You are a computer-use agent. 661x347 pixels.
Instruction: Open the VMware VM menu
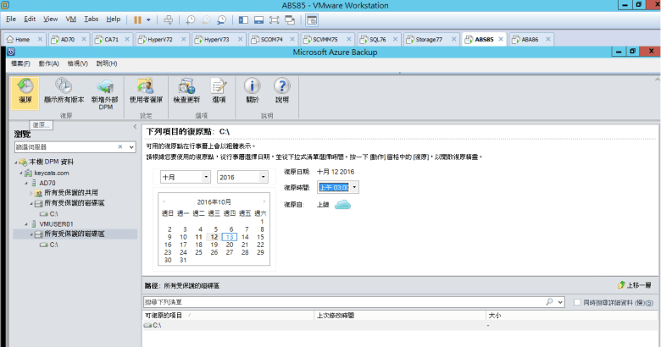[x=70, y=18]
